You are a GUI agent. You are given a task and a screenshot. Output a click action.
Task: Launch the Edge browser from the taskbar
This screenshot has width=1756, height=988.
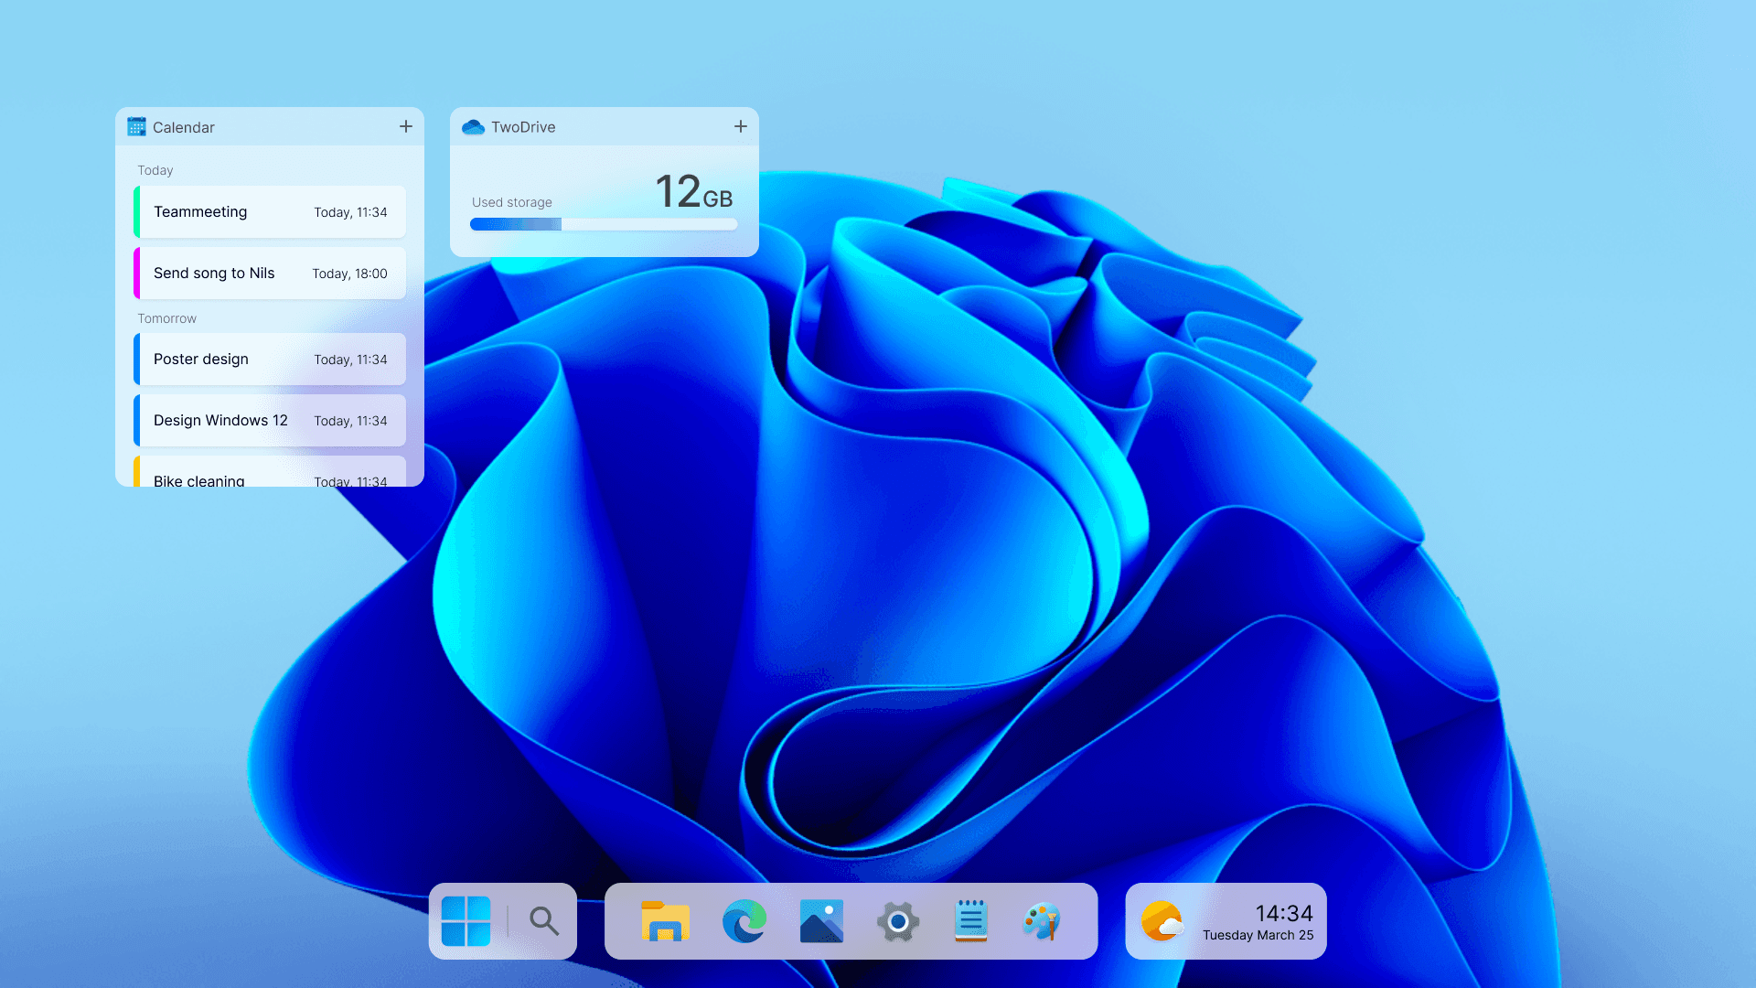(744, 921)
